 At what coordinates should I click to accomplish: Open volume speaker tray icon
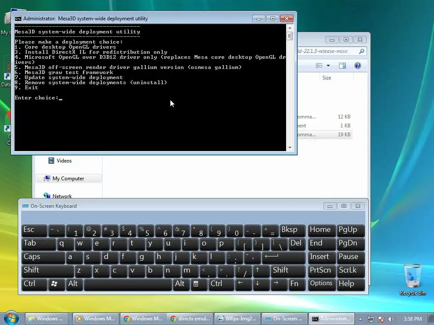[391, 319]
